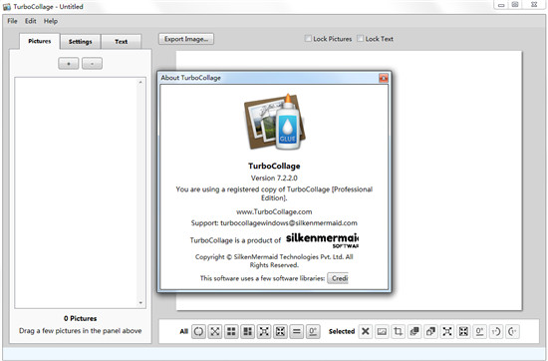The width and height of the screenshot is (548, 361).
Task: Switch to the Pictures tab
Action: click(40, 41)
